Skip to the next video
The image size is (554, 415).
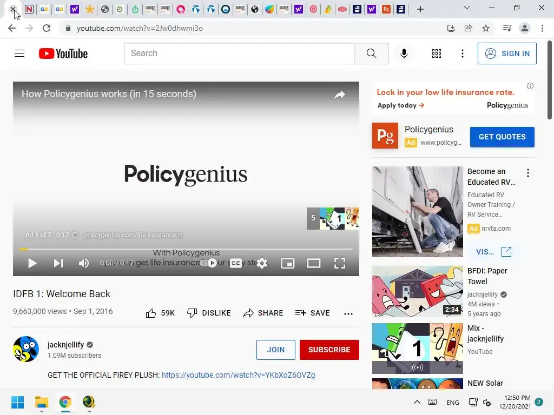58,263
